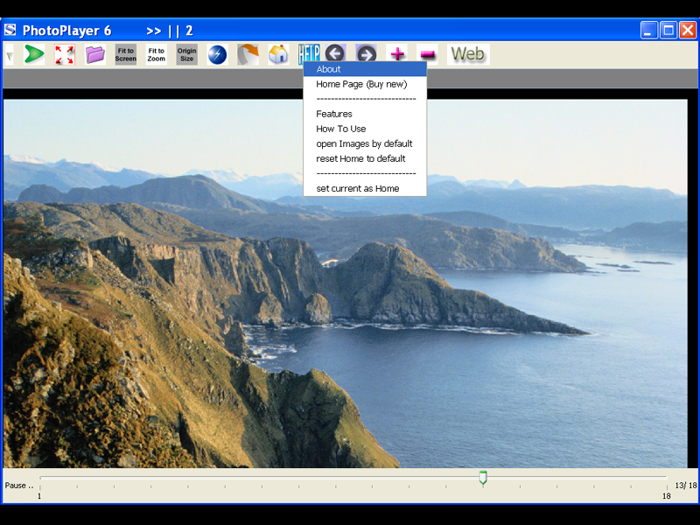Viewport: 700px width, 525px height.
Task: Open a folder of images
Action: coord(94,53)
